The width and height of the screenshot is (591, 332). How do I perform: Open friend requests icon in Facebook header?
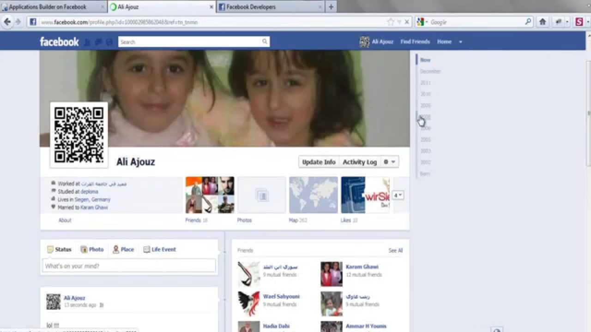[x=88, y=42]
